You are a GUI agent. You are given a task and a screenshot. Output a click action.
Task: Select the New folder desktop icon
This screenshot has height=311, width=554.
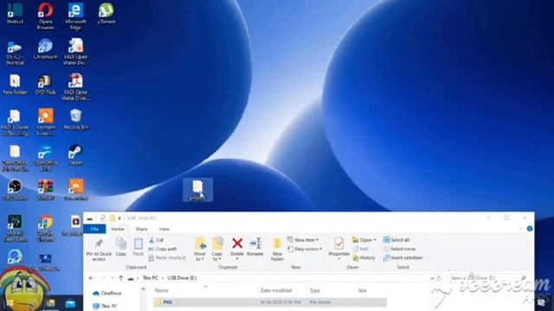[x=15, y=84]
